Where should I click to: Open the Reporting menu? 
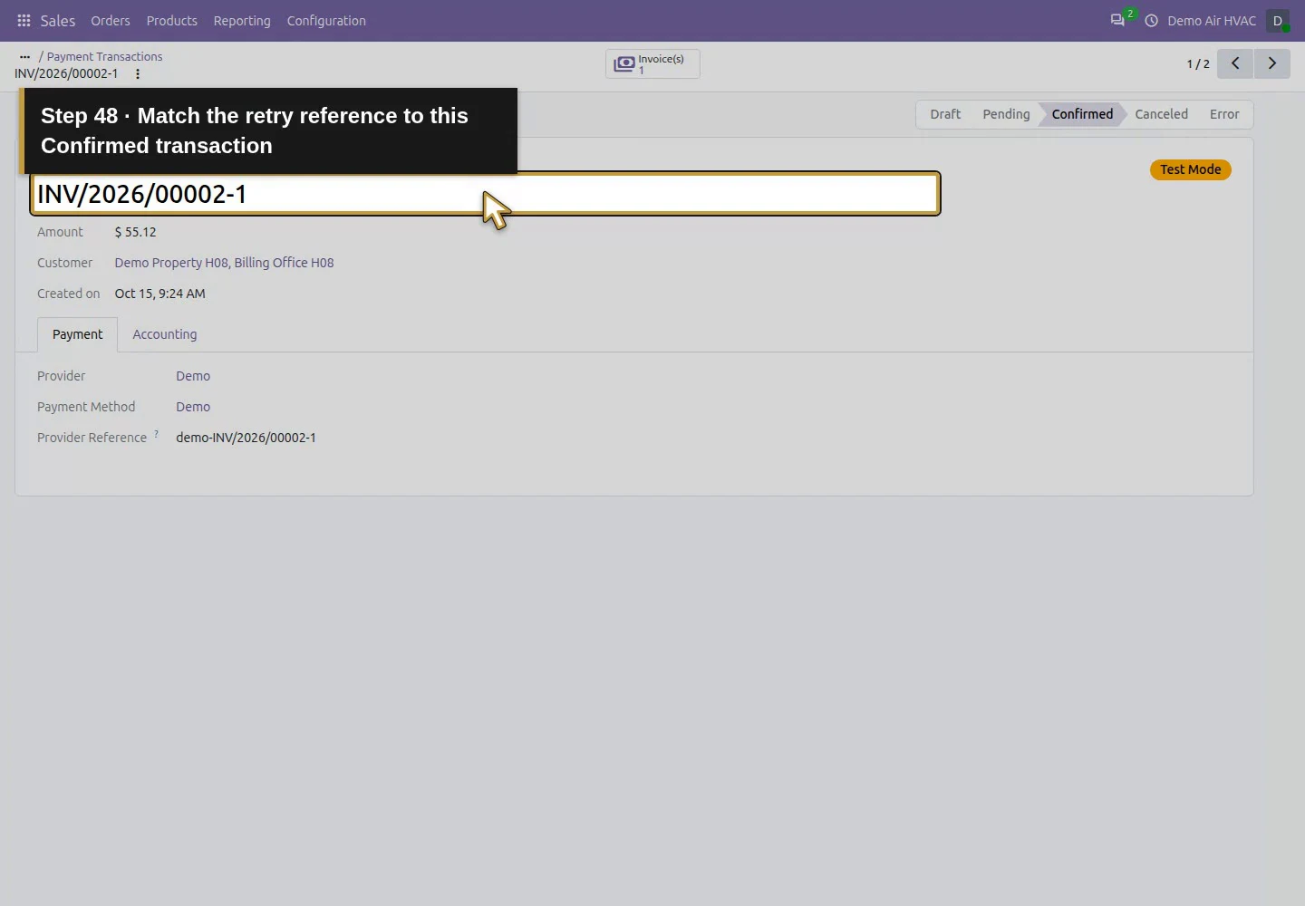tap(242, 21)
